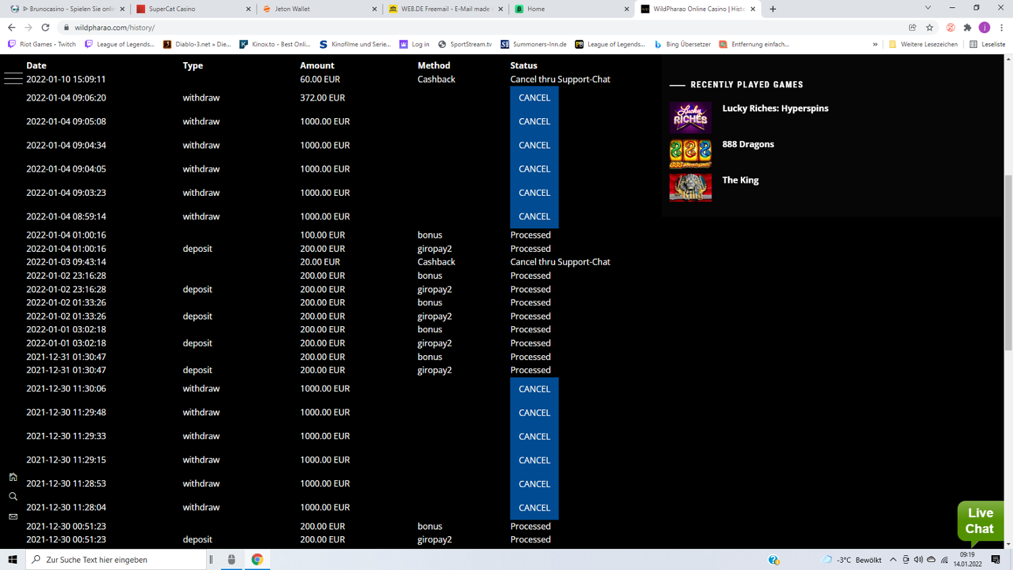The image size is (1013, 570).
Task: Expand the system tray hidden icons arrow
Action: pyautogui.click(x=893, y=560)
